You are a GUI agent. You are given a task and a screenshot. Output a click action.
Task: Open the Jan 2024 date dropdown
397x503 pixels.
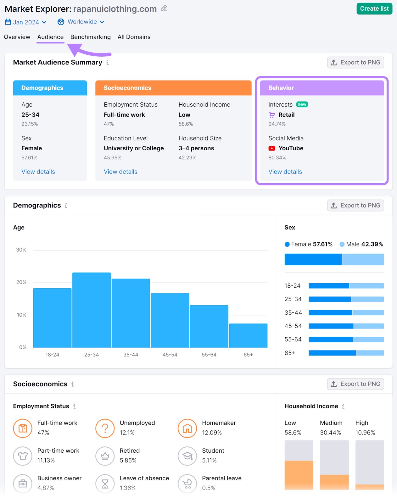(26, 22)
